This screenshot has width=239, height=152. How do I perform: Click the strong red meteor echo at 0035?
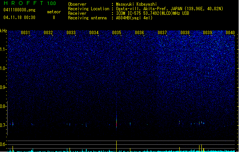pos(116,123)
